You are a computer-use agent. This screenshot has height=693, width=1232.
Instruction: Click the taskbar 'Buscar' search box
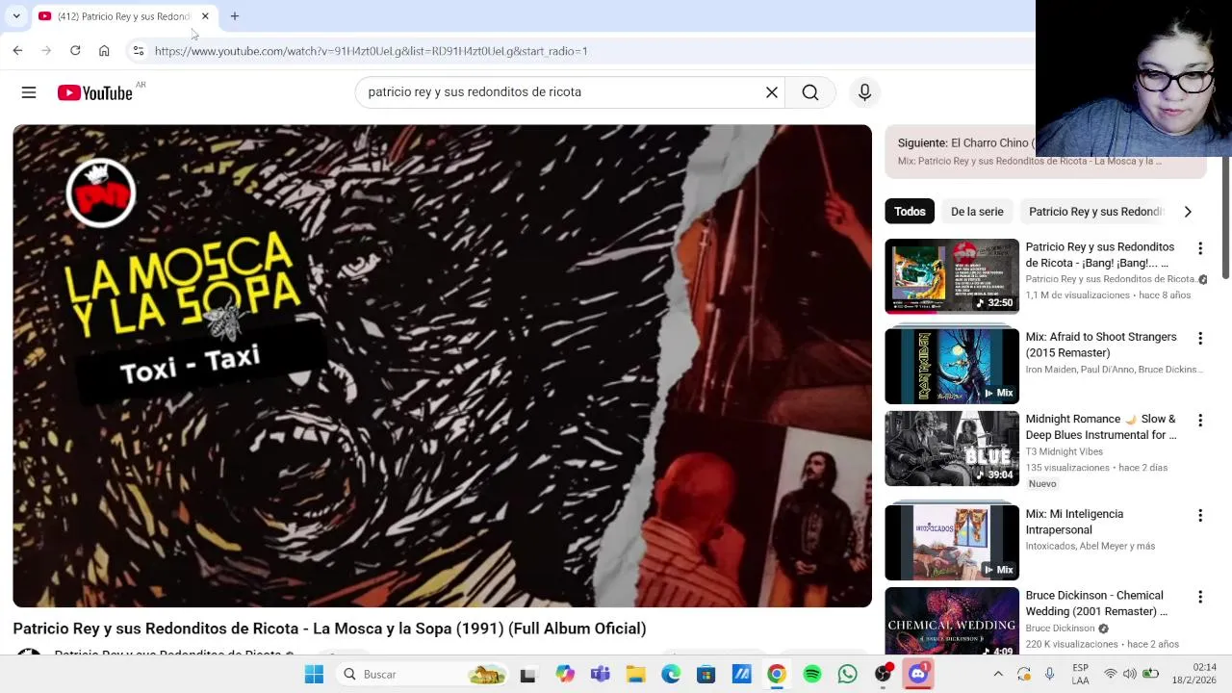point(423,674)
